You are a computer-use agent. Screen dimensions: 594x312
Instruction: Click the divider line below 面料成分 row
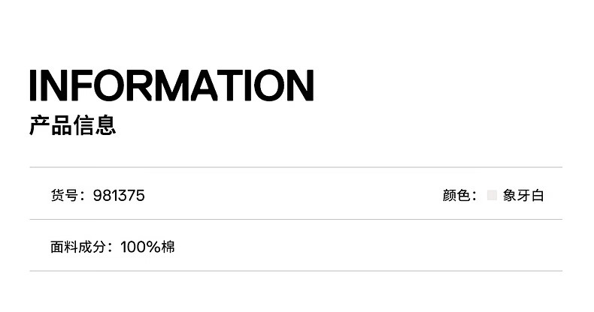296,271
